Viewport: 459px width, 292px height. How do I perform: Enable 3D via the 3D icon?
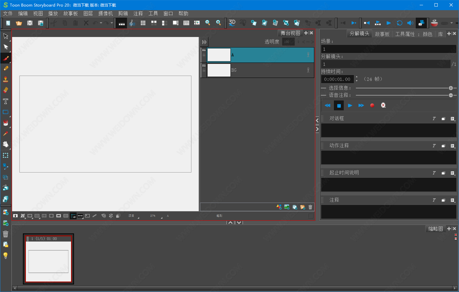coord(232,23)
